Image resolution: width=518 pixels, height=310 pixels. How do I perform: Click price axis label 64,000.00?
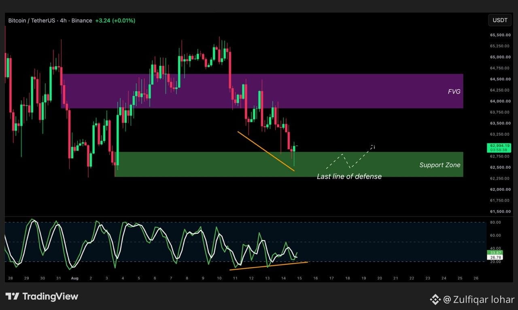(x=500, y=101)
